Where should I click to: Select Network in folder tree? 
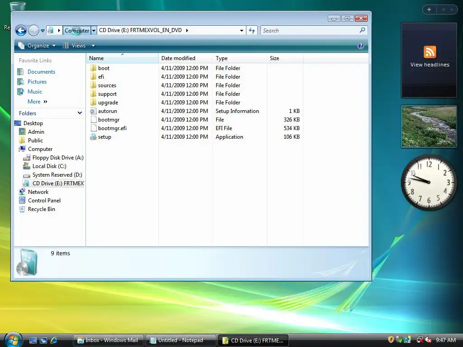point(38,192)
